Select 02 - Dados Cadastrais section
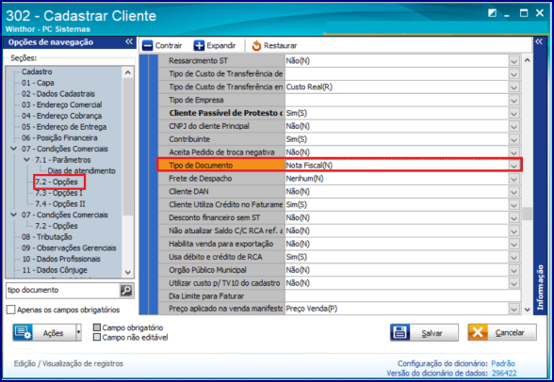Viewport: 554px width, 382px height. pos(58,94)
